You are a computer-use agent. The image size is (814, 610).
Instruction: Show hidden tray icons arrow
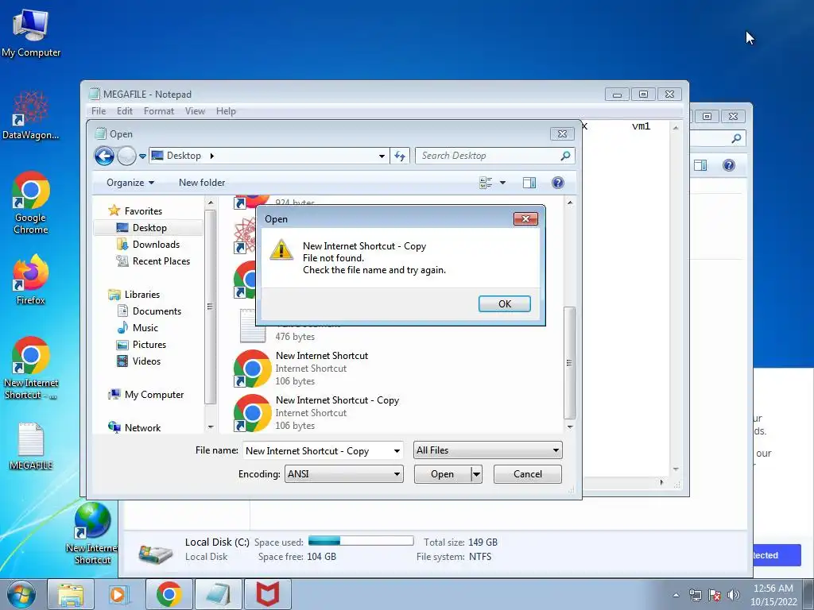coord(676,595)
